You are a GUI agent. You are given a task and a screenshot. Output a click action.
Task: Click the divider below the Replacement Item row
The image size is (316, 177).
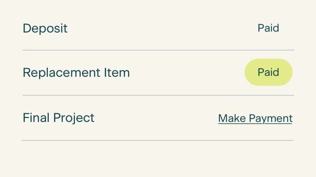[158, 95]
